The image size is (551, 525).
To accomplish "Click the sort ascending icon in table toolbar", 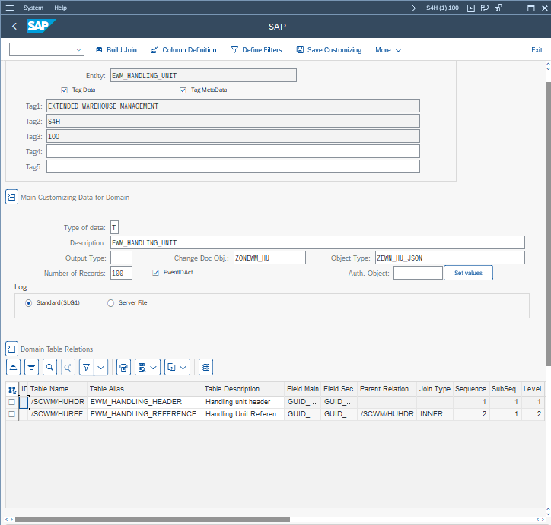I will pos(13,367).
